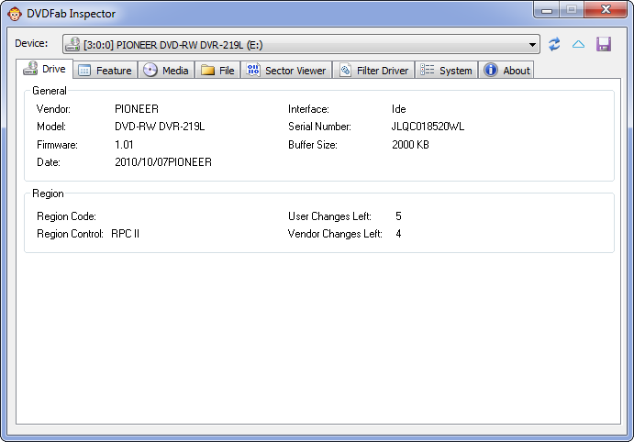Click the Serial Number label
634x442 pixels.
tap(319, 127)
